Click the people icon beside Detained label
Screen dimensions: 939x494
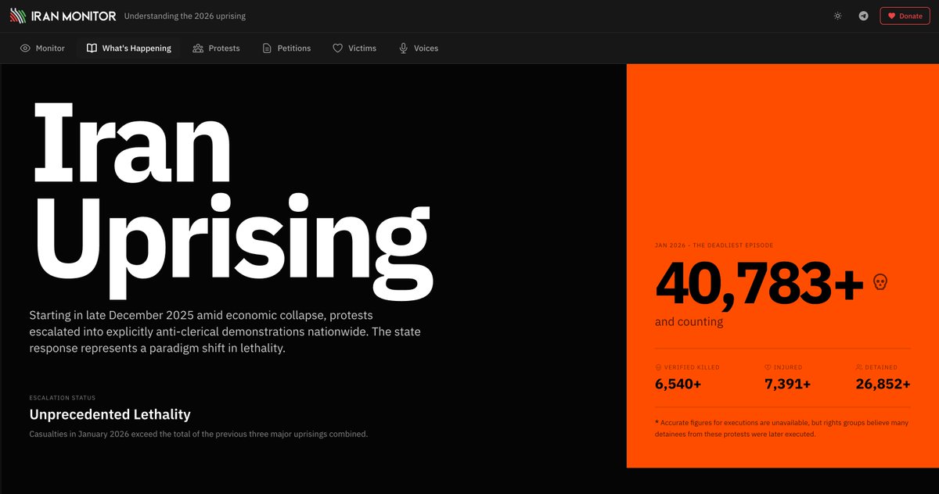point(859,367)
